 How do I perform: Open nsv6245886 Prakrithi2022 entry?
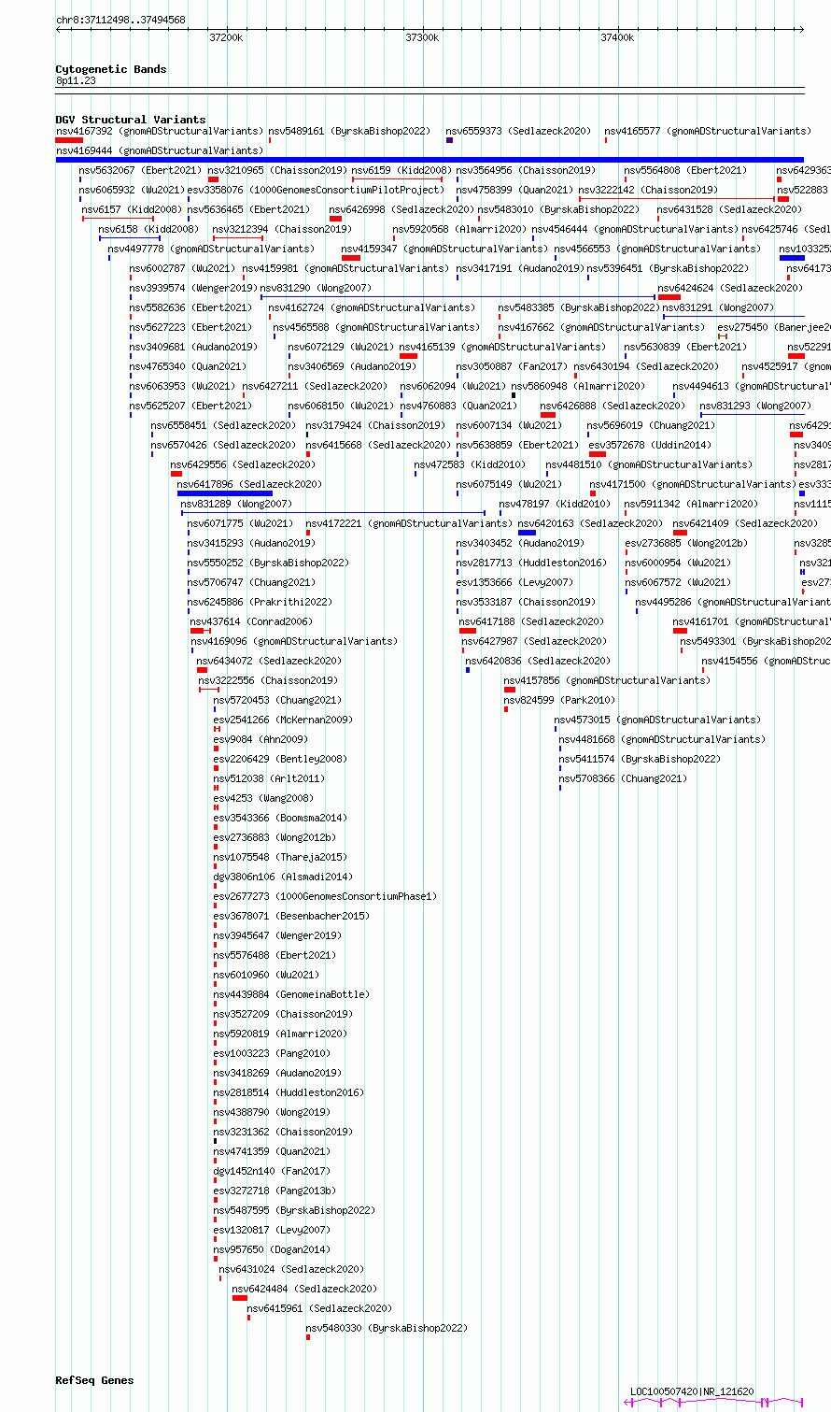point(260,602)
